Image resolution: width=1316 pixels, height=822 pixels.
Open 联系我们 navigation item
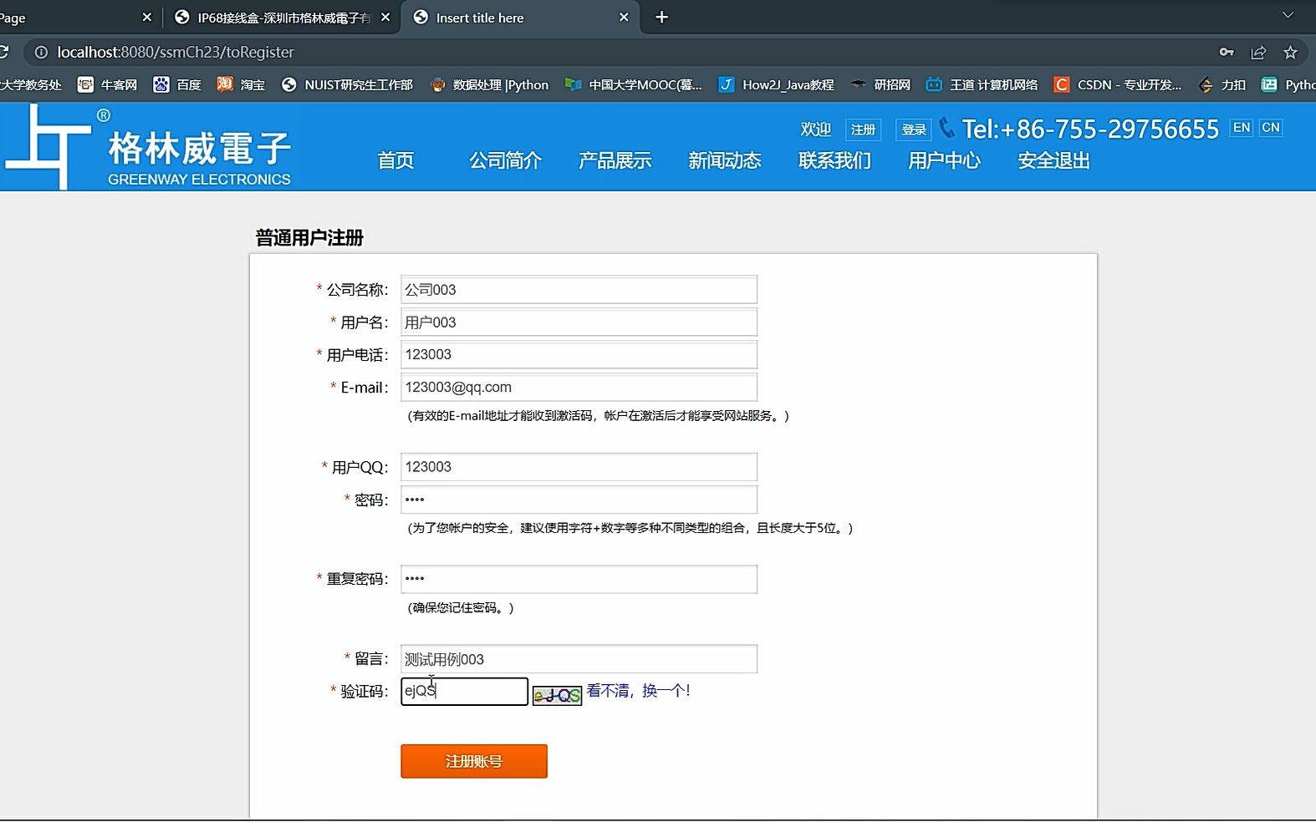[x=834, y=160]
